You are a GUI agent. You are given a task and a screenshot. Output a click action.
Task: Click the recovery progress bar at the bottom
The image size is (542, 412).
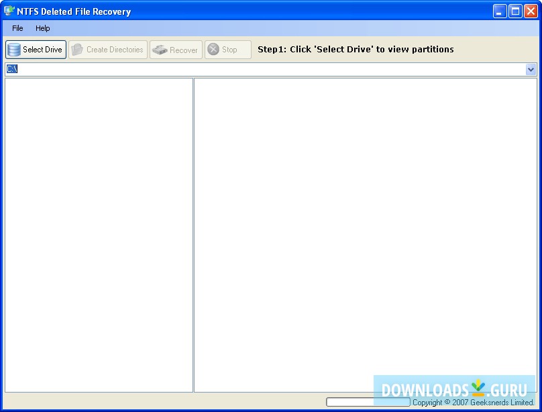click(x=367, y=401)
